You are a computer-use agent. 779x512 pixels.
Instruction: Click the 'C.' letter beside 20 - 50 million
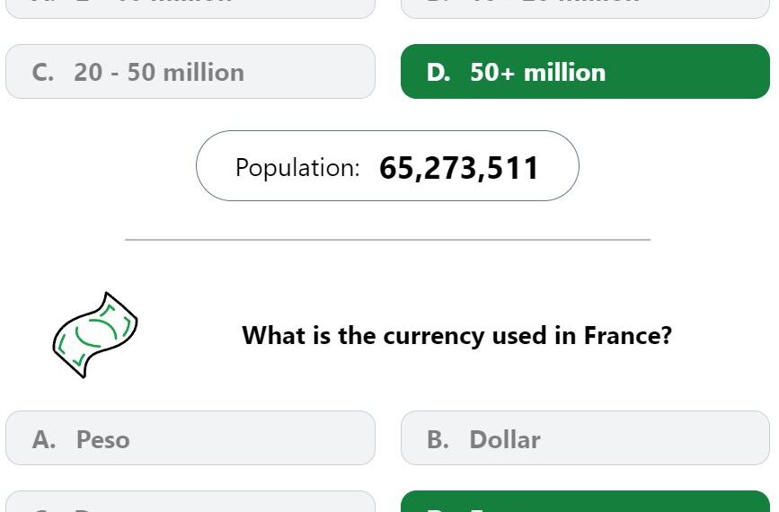click(43, 73)
